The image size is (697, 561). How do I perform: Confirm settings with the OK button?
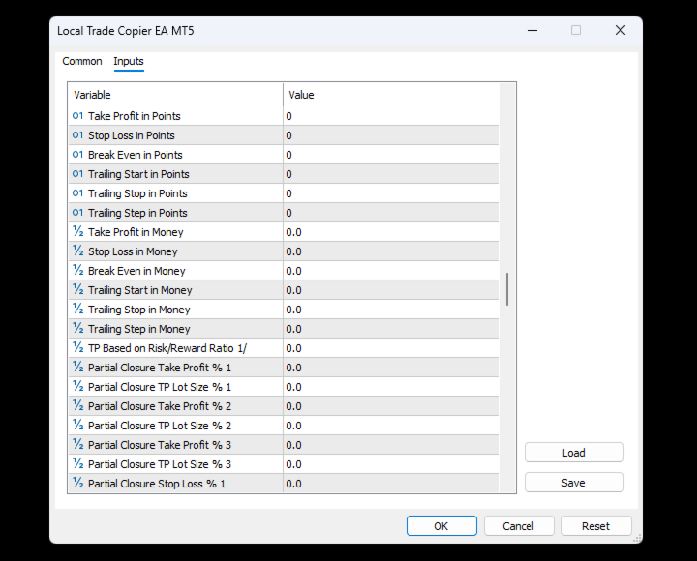point(441,526)
